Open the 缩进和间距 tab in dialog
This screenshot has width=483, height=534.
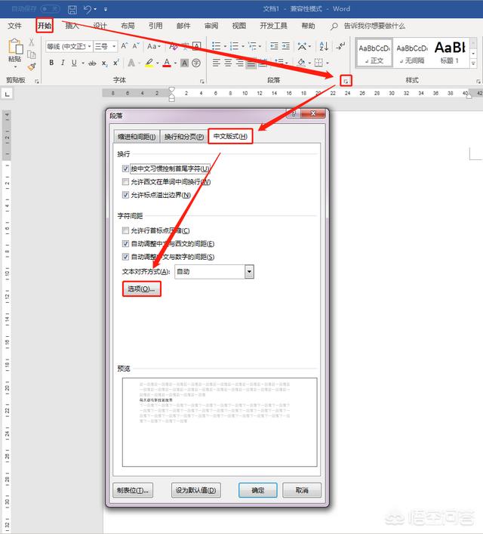point(137,137)
